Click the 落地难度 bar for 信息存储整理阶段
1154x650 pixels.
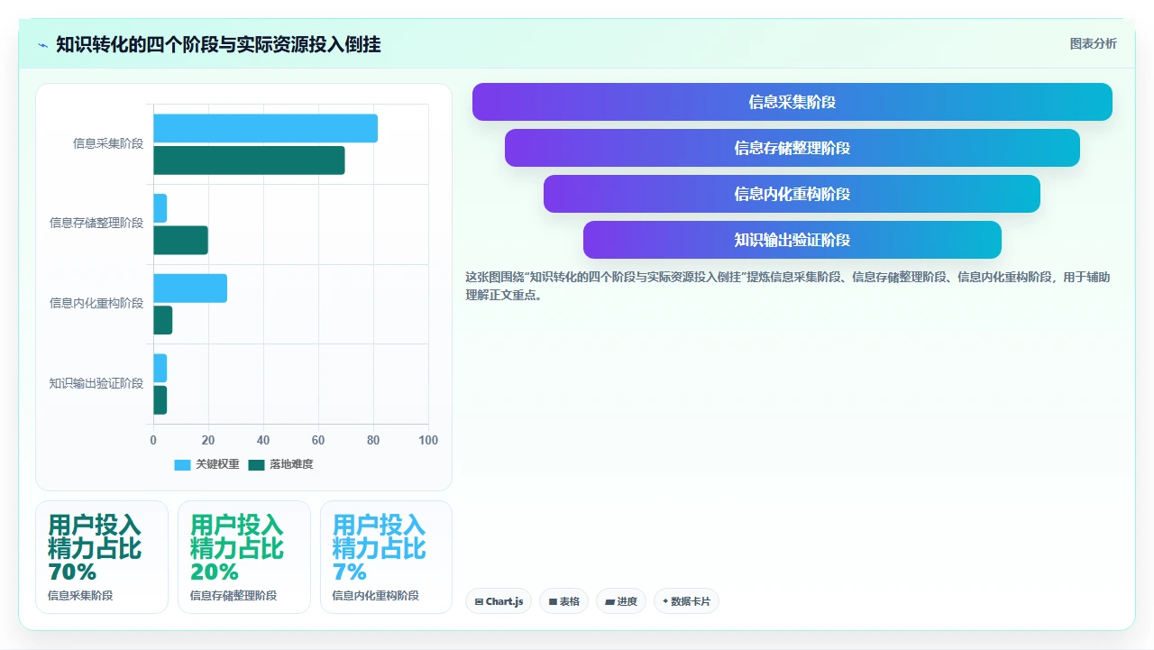pyautogui.click(x=180, y=240)
